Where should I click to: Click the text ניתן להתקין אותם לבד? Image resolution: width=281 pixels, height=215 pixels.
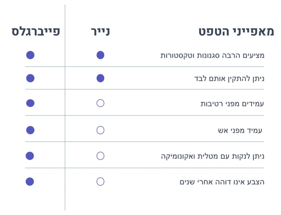pyautogui.click(x=229, y=79)
